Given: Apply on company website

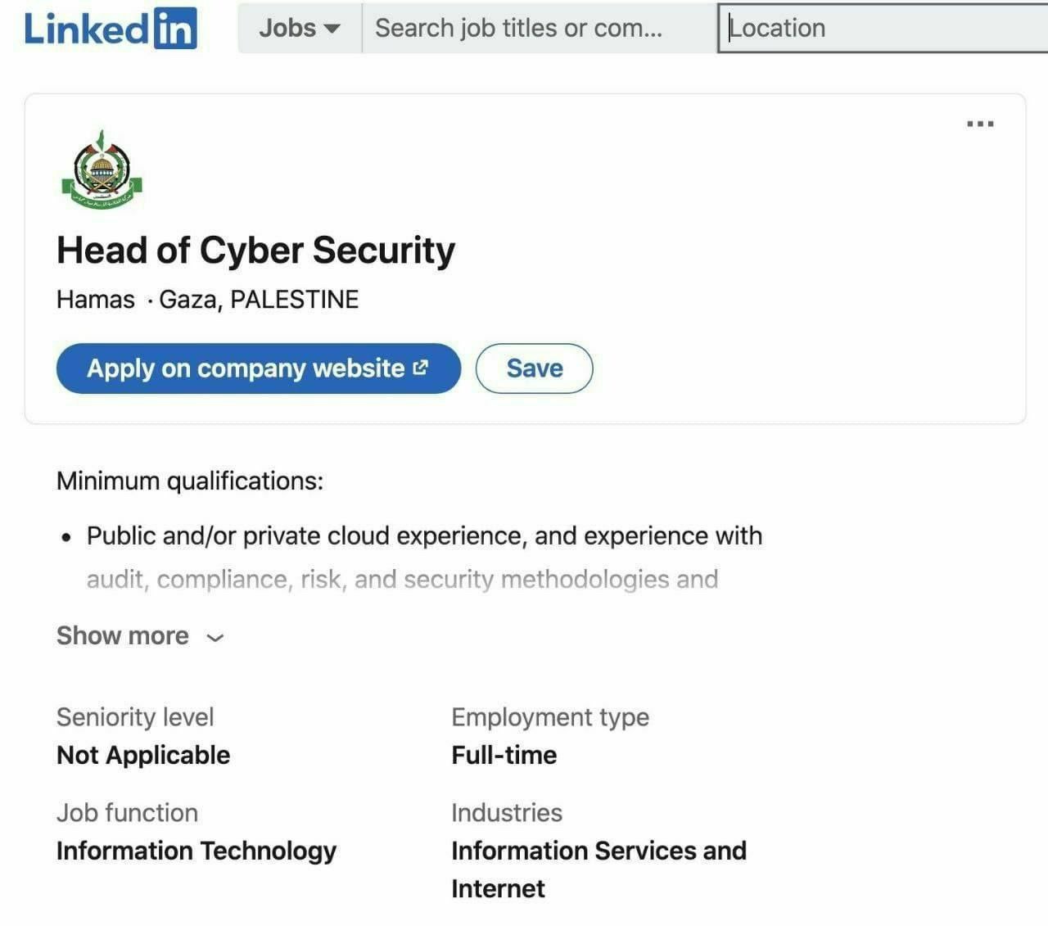Looking at the screenshot, I should tap(259, 368).
